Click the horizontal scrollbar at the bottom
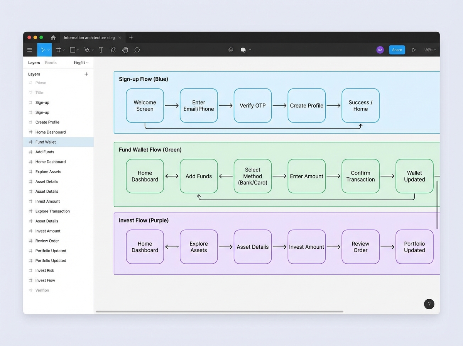This screenshot has width=463, height=346. [220, 311]
